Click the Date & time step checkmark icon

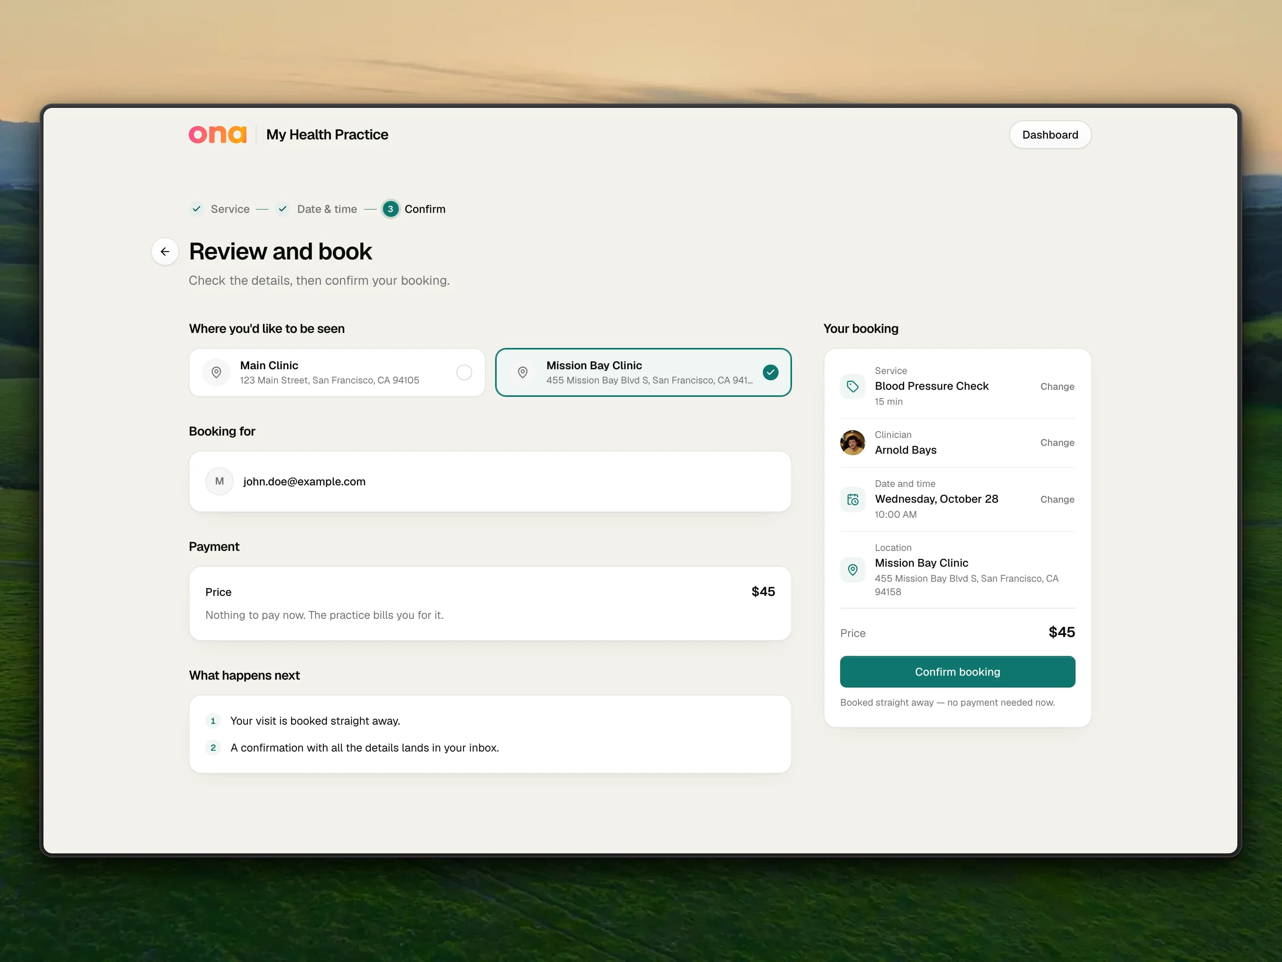(x=282, y=209)
